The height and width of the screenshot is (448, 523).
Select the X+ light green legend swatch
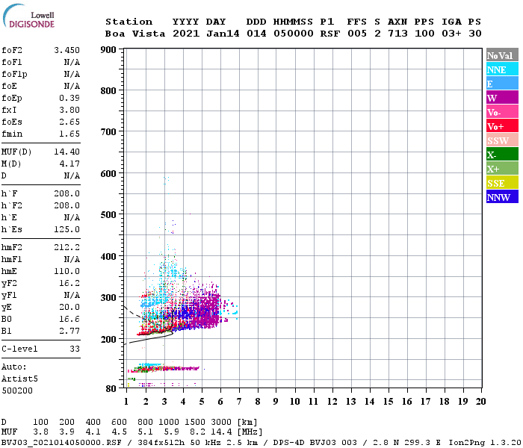coord(502,169)
